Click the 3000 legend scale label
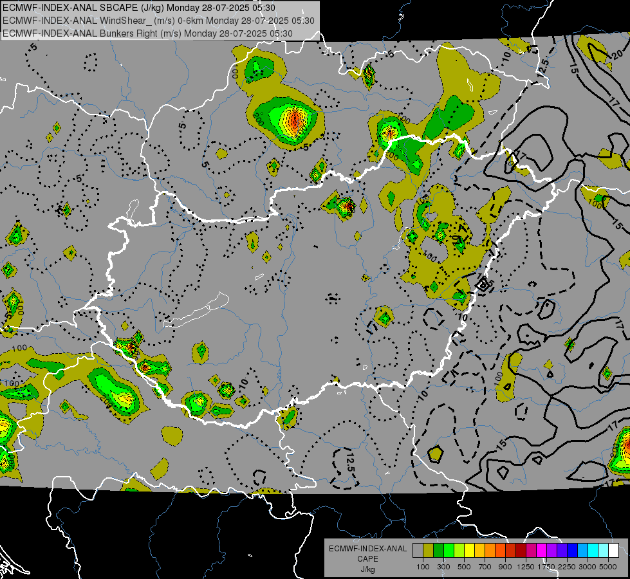The width and height of the screenshot is (630, 579). click(588, 567)
